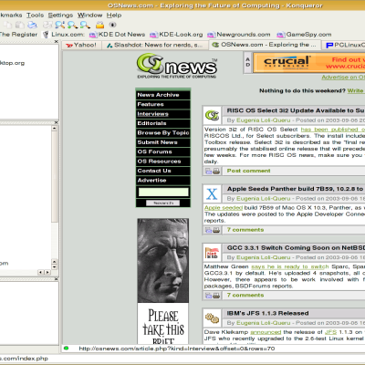365x365 pixels.
Task: Click the GameSpy.com bookmark icon
Action: pos(281,35)
